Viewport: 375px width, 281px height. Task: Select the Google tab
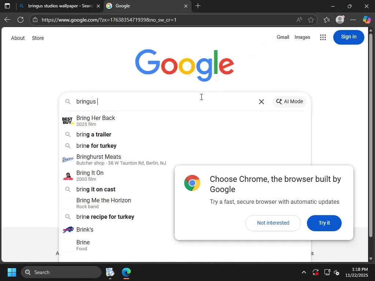(x=147, y=6)
